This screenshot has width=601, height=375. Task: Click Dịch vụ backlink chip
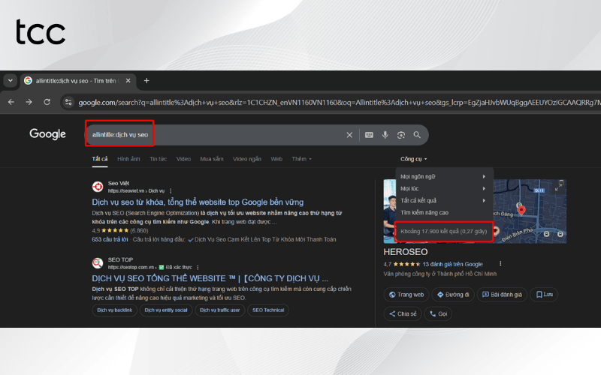[x=115, y=310]
